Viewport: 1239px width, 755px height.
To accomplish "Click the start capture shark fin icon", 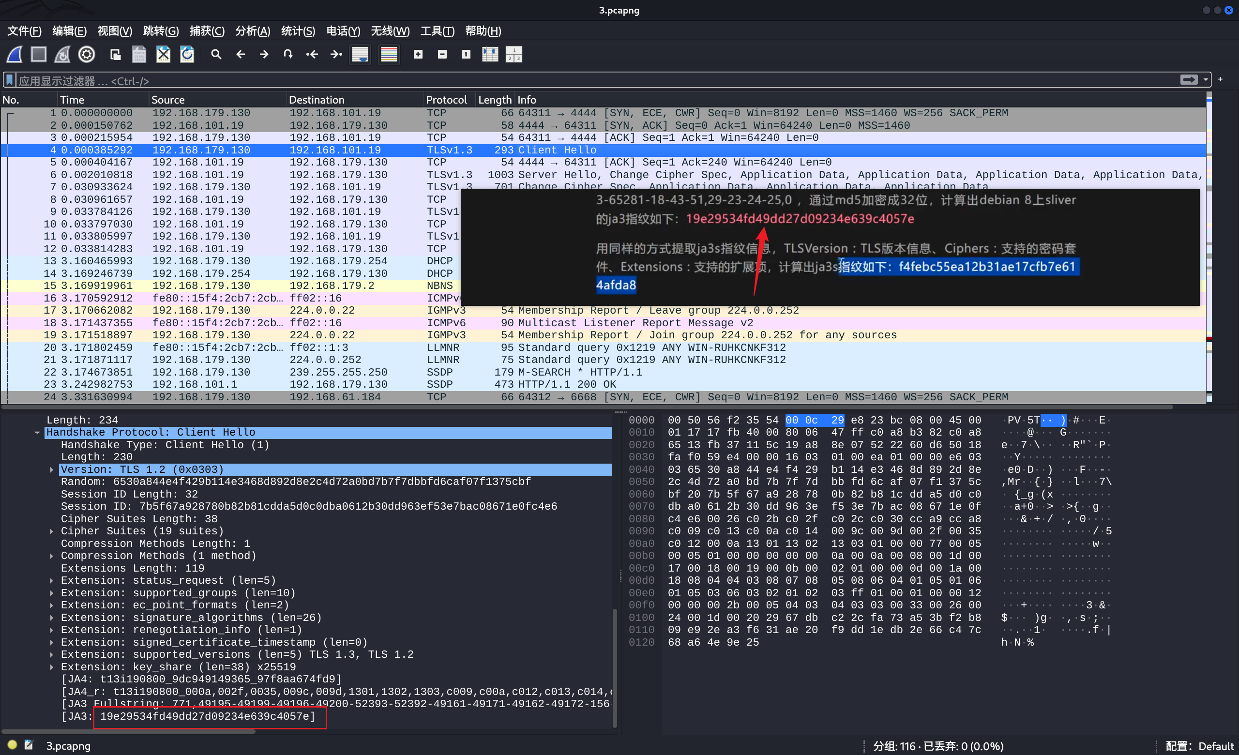I will [x=15, y=54].
